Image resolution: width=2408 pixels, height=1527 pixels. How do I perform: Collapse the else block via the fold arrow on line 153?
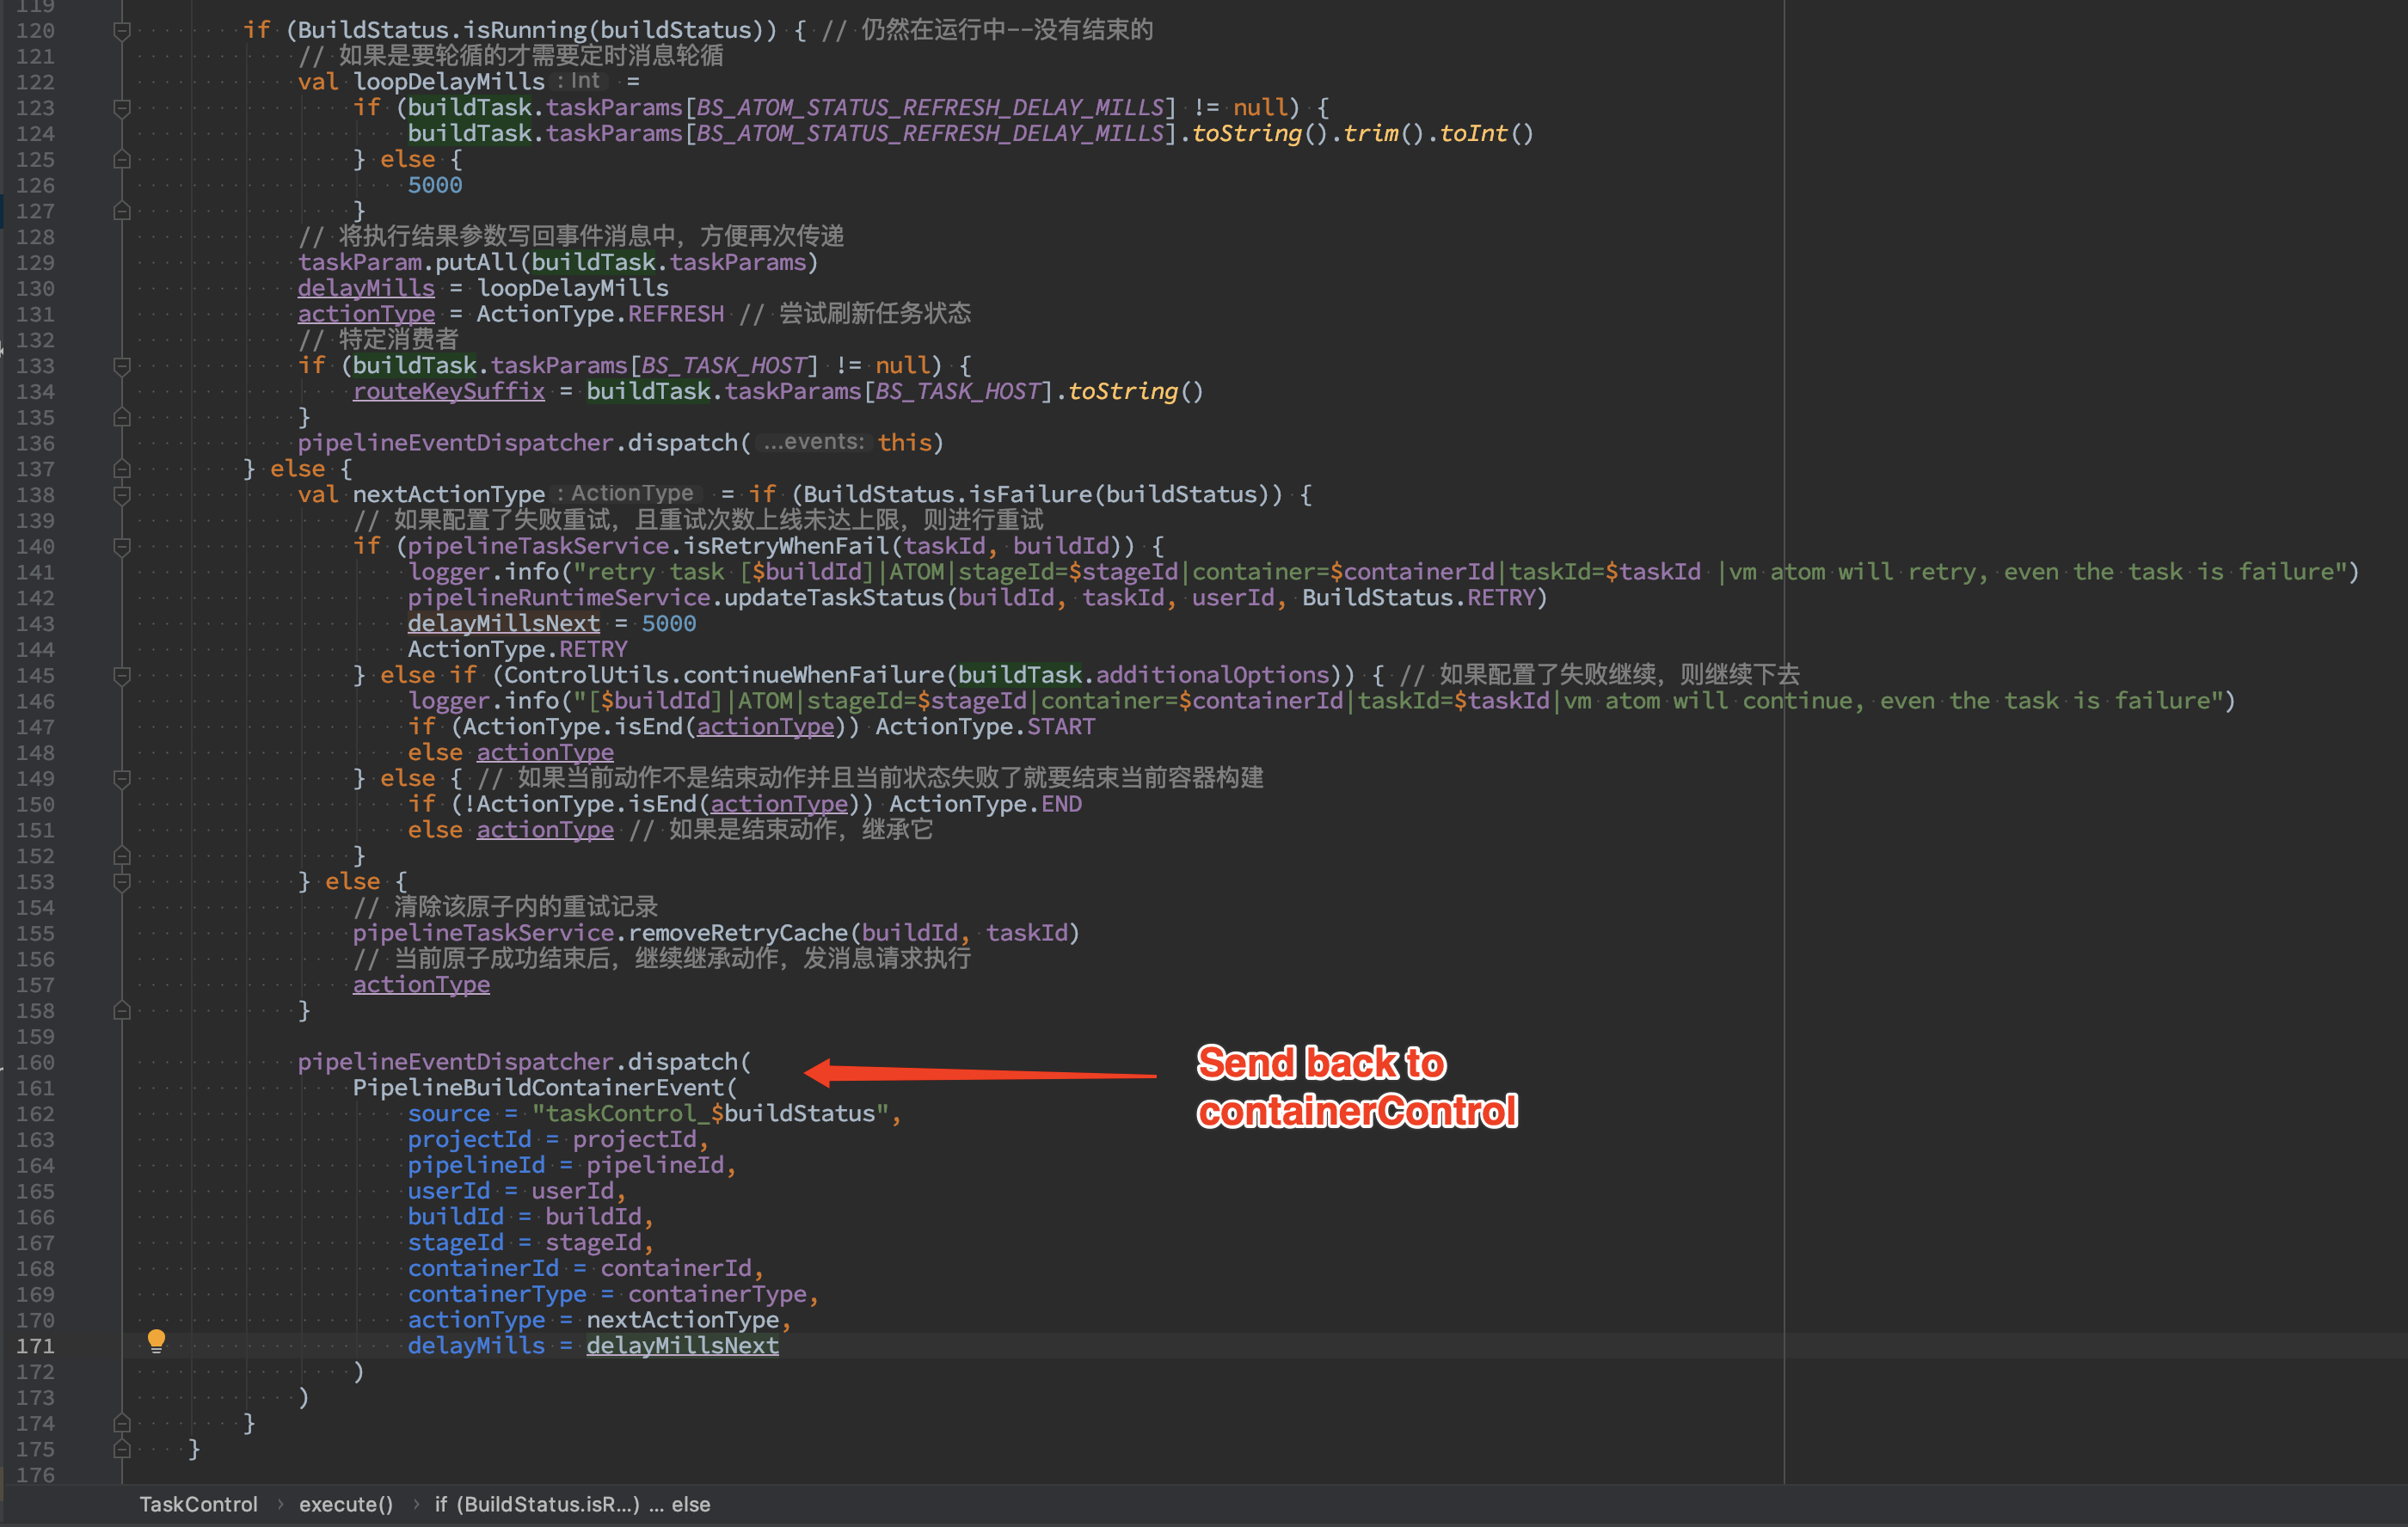(x=121, y=882)
